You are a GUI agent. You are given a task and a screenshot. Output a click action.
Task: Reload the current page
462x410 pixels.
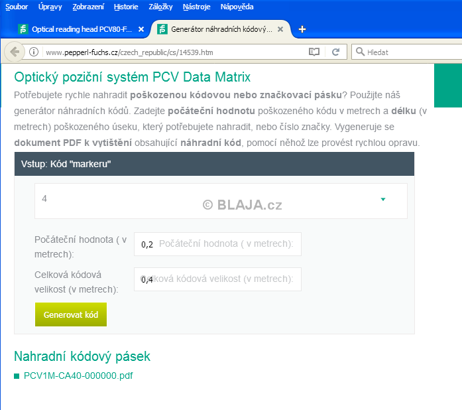tap(335, 52)
